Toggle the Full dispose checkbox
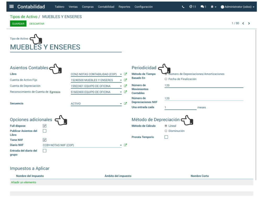The width and height of the screenshot is (268, 201). tap(45, 126)
